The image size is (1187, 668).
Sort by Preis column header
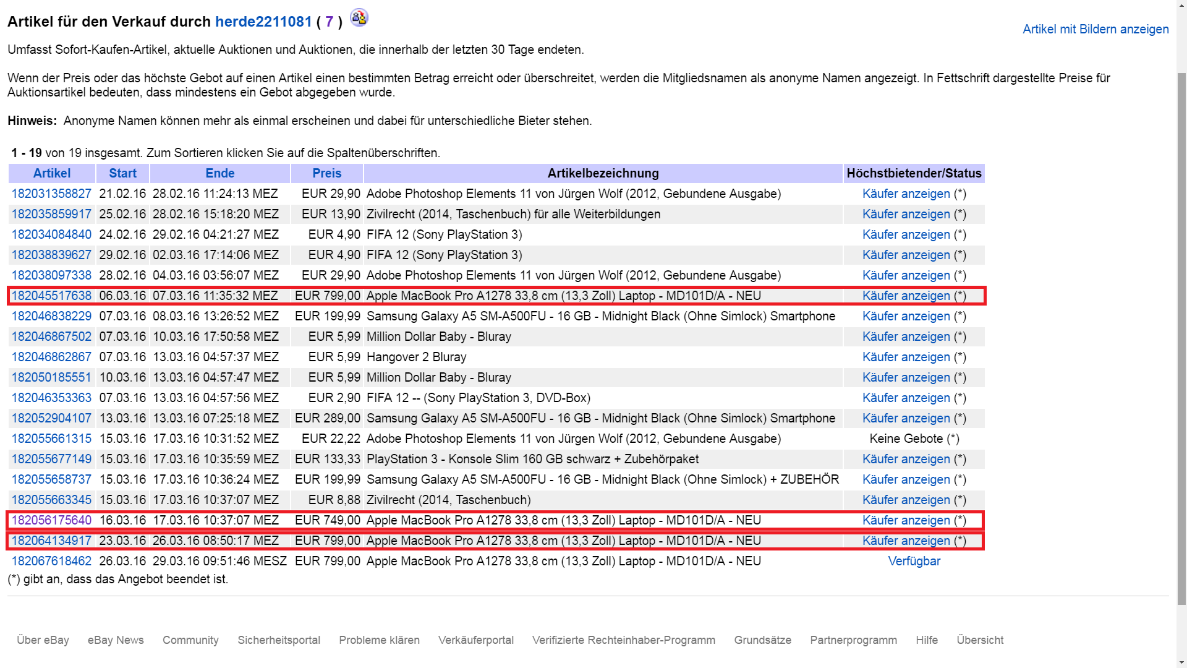(x=327, y=173)
